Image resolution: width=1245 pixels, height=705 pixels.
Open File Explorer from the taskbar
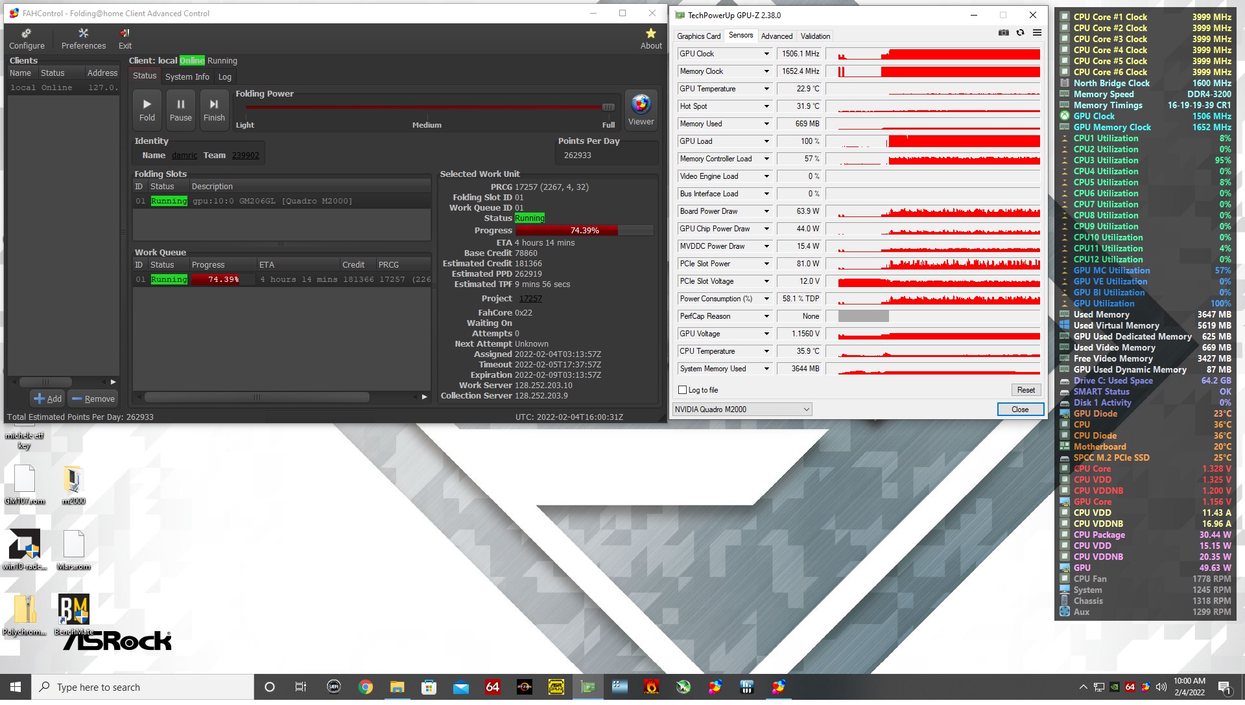397,687
